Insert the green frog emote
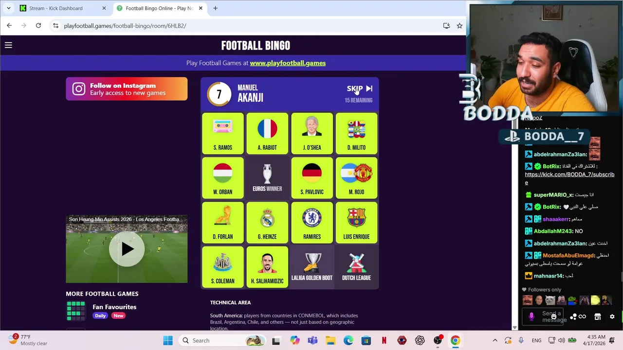This screenshot has width=623, height=350. click(x=572, y=300)
